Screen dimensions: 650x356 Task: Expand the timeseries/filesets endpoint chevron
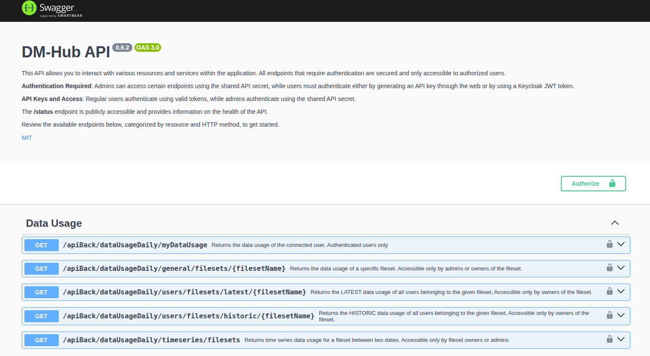pos(621,339)
